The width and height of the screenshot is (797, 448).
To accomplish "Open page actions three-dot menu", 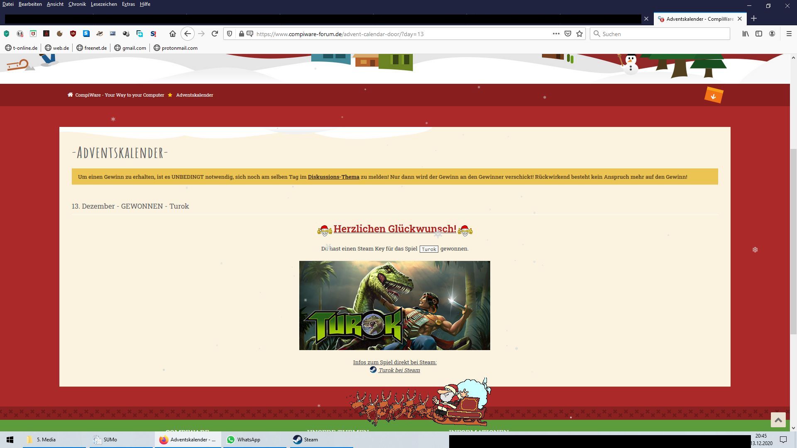I will (x=556, y=34).
